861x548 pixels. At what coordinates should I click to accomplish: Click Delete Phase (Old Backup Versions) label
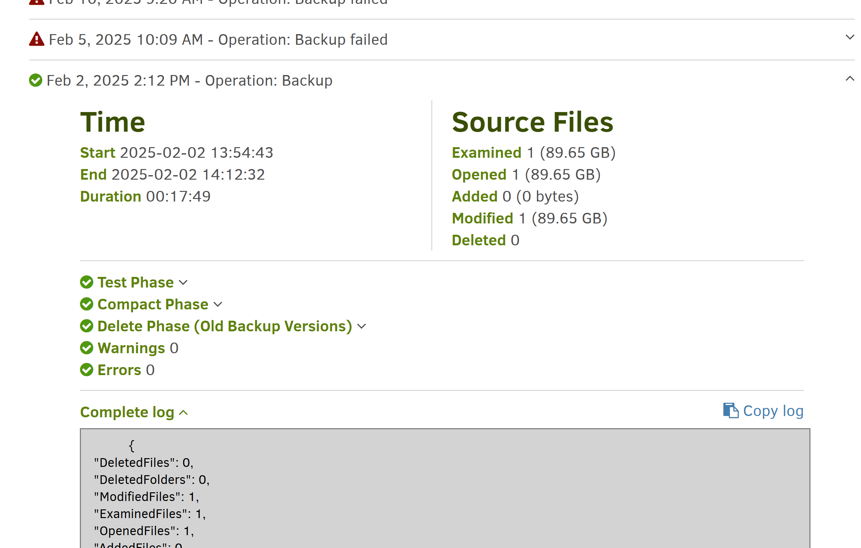click(x=225, y=326)
